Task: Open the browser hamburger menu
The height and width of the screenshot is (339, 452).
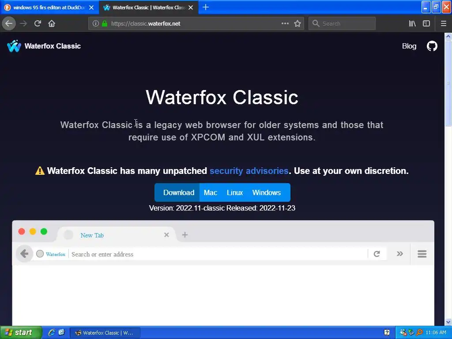Action: coord(443,23)
